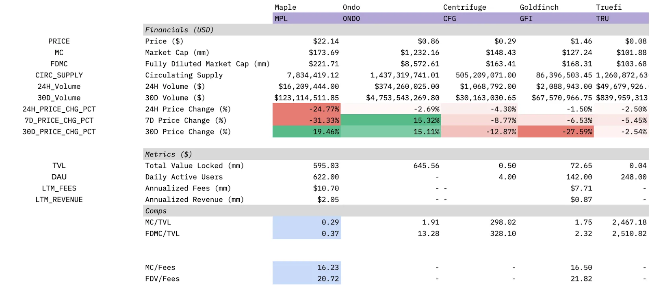This screenshot has width=650, height=285.
Task: Select the LTM_REVENUE key cell
Action: (59, 200)
